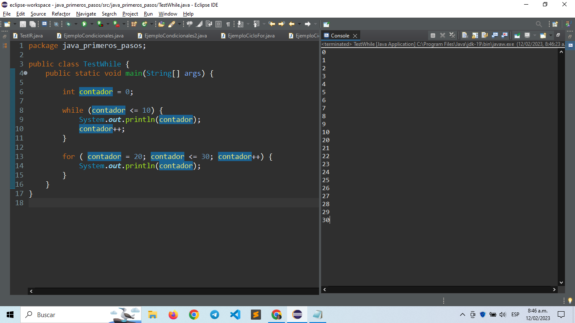Open the New Java Class dropdown
575x323 pixels.
(152, 24)
